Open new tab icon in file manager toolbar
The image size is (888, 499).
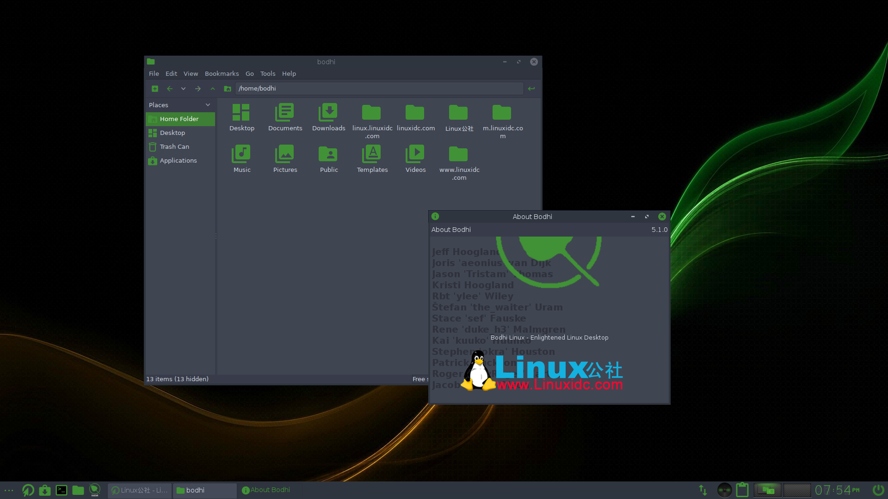tap(155, 89)
